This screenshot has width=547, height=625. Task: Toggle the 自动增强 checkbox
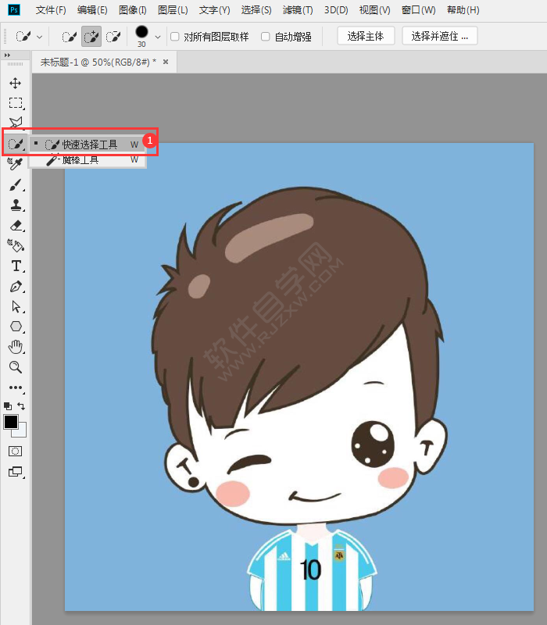click(266, 37)
